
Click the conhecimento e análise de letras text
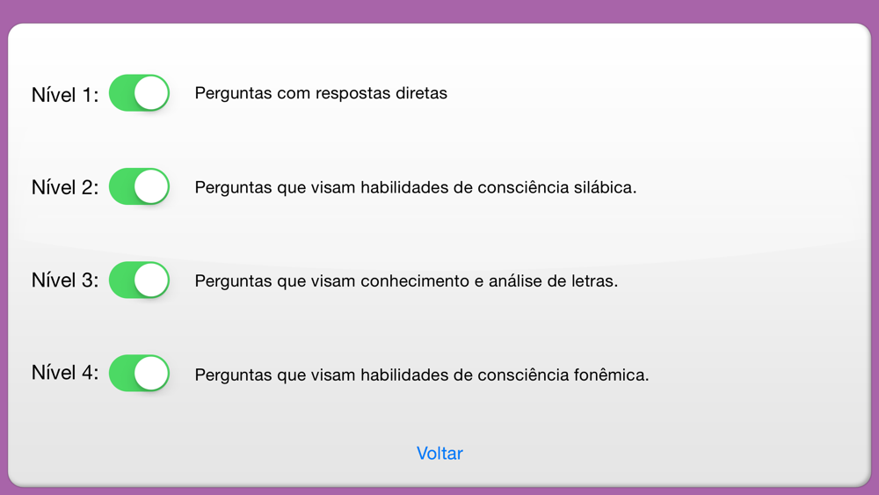point(406,280)
